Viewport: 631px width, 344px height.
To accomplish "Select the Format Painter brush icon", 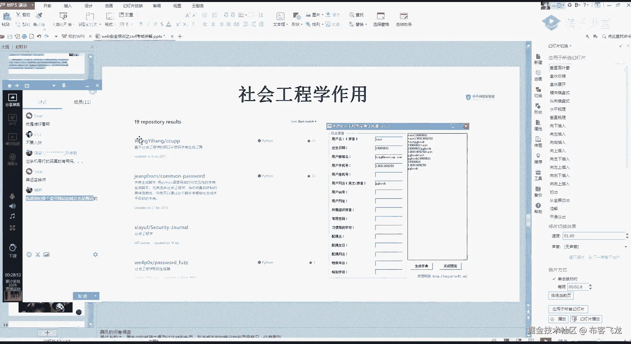I will click(39, 15).
